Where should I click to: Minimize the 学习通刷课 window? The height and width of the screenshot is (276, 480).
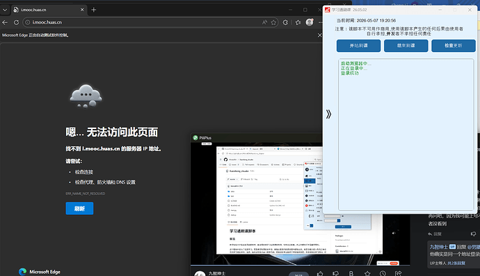(440, 10)
